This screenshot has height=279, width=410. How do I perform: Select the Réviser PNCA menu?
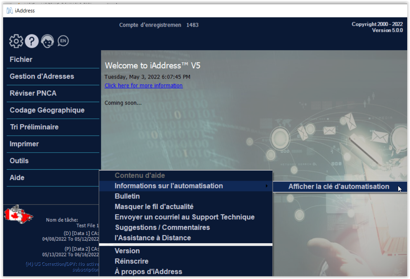(x=53, y=93)
